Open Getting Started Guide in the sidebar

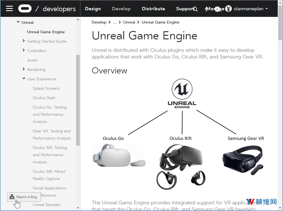(47, 41)
